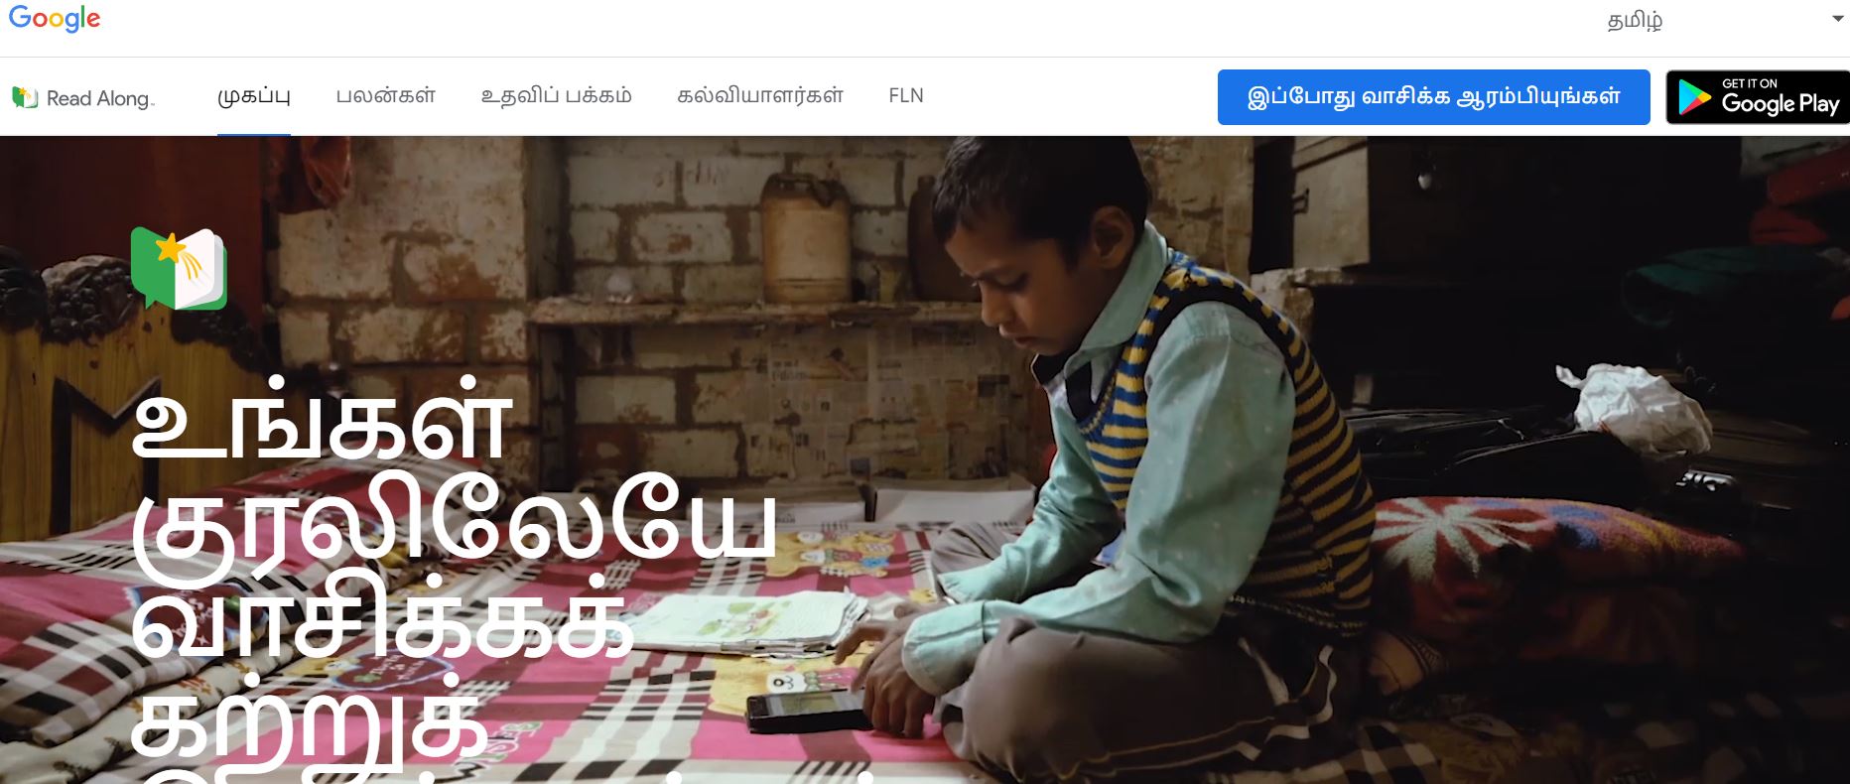
Task: Click the இப்போது வாசிக்க ஆரம்பியுங்கள் button
Action: click(x=1433, y=97)
